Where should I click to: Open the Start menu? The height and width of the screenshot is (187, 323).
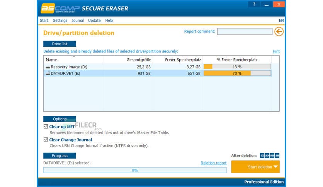[44, 20]
